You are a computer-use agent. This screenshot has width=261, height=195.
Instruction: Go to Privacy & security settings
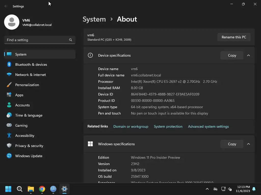(40, 146)
